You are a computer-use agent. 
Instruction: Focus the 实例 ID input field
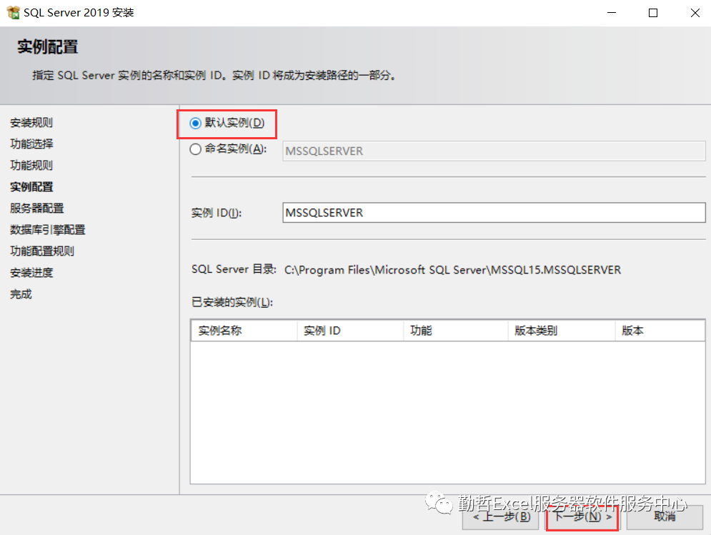click(x=494, y=213)
